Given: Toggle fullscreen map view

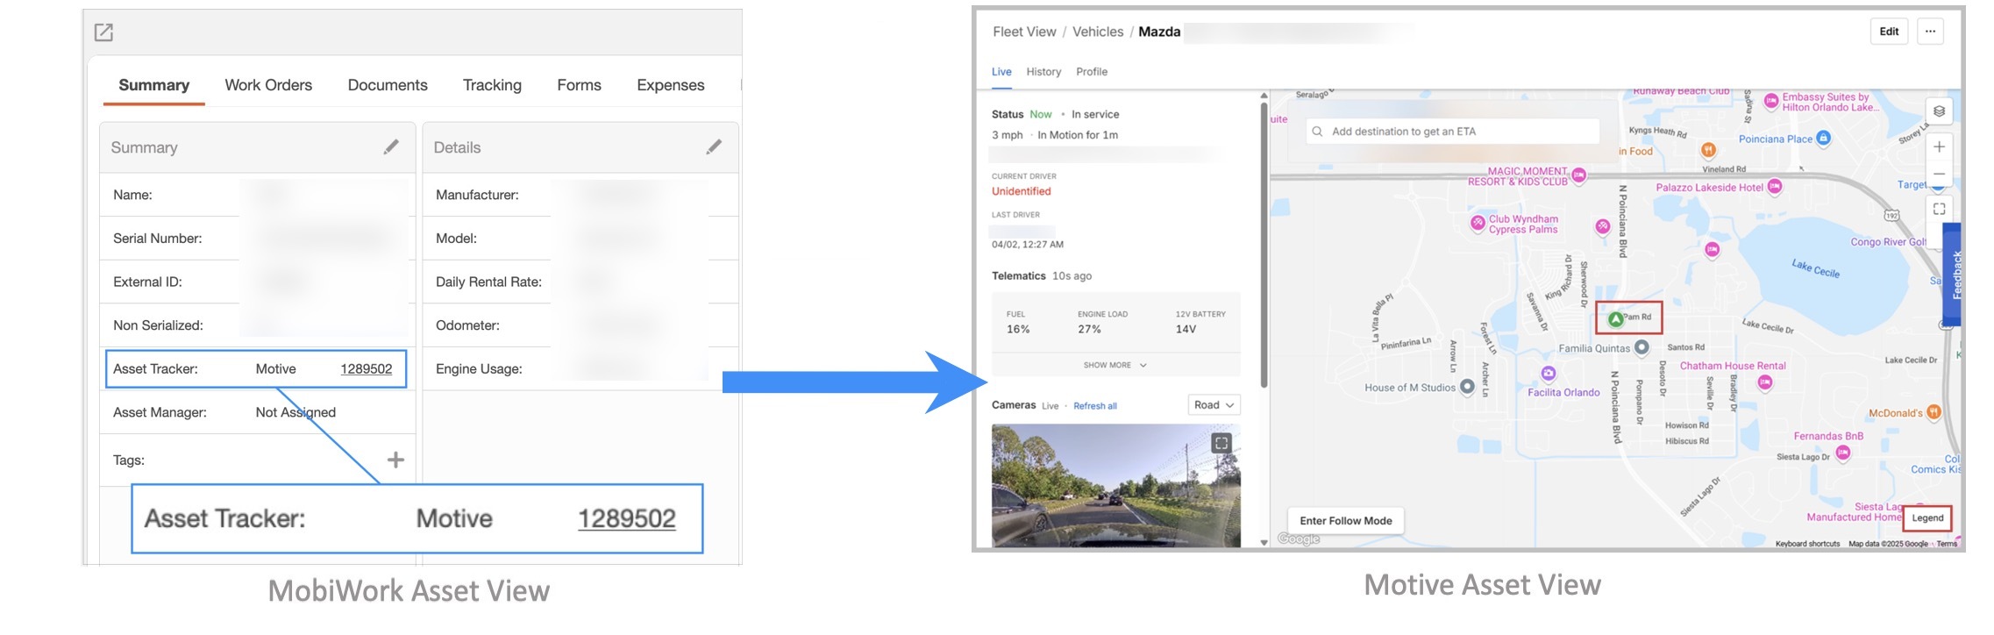Looking at the screenshot, I should (x=1939, y=209).
